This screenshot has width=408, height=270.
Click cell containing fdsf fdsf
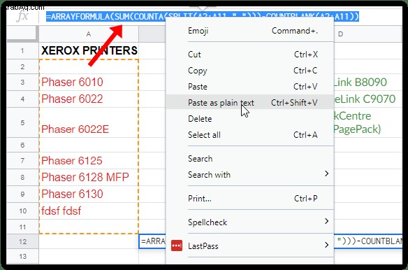click(x=89, y=211)
